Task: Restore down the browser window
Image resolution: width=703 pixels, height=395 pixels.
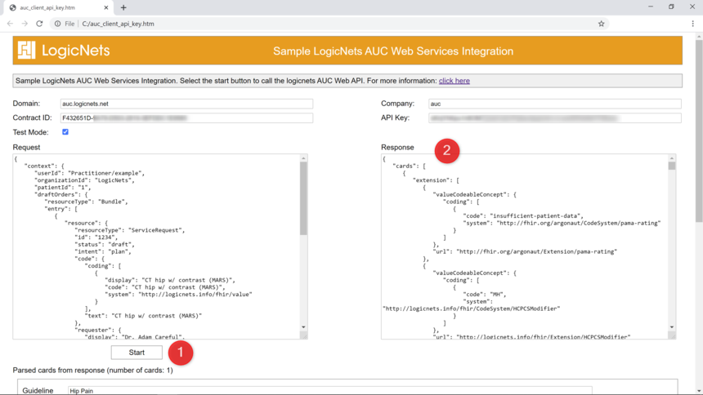Action: click(671, 7)
